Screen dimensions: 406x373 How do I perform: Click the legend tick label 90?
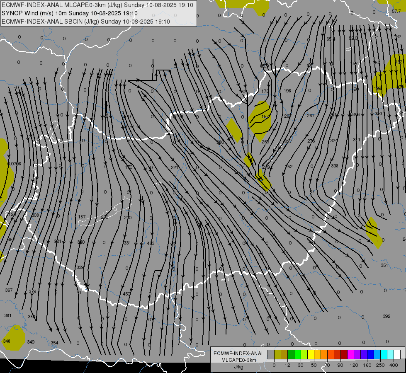340,365
